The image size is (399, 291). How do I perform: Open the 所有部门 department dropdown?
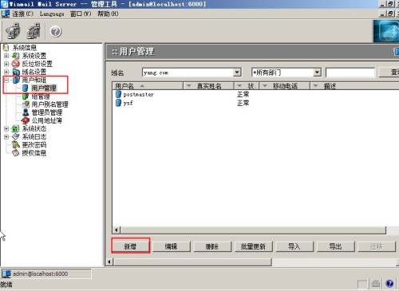pos(317,73)
